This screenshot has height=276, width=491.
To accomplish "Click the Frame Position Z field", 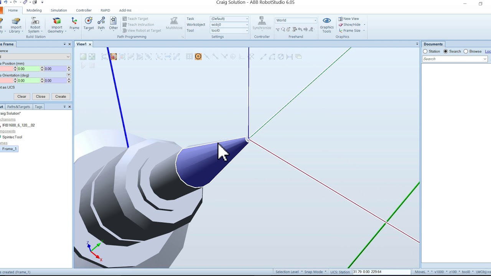I will [x=55, y=69].
